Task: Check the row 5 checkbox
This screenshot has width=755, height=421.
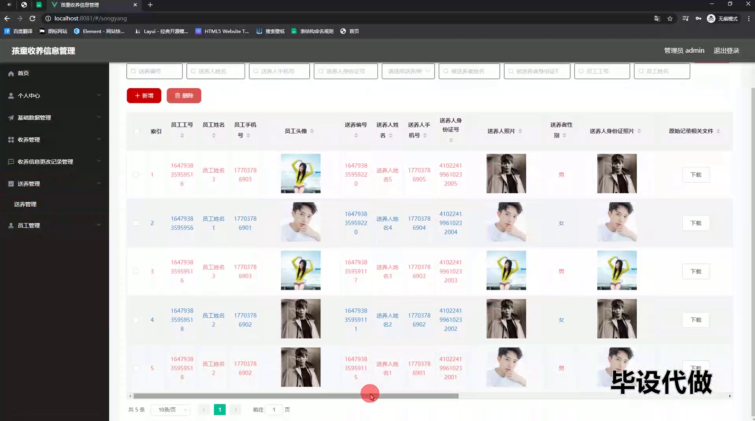Action: coord(136,368)
